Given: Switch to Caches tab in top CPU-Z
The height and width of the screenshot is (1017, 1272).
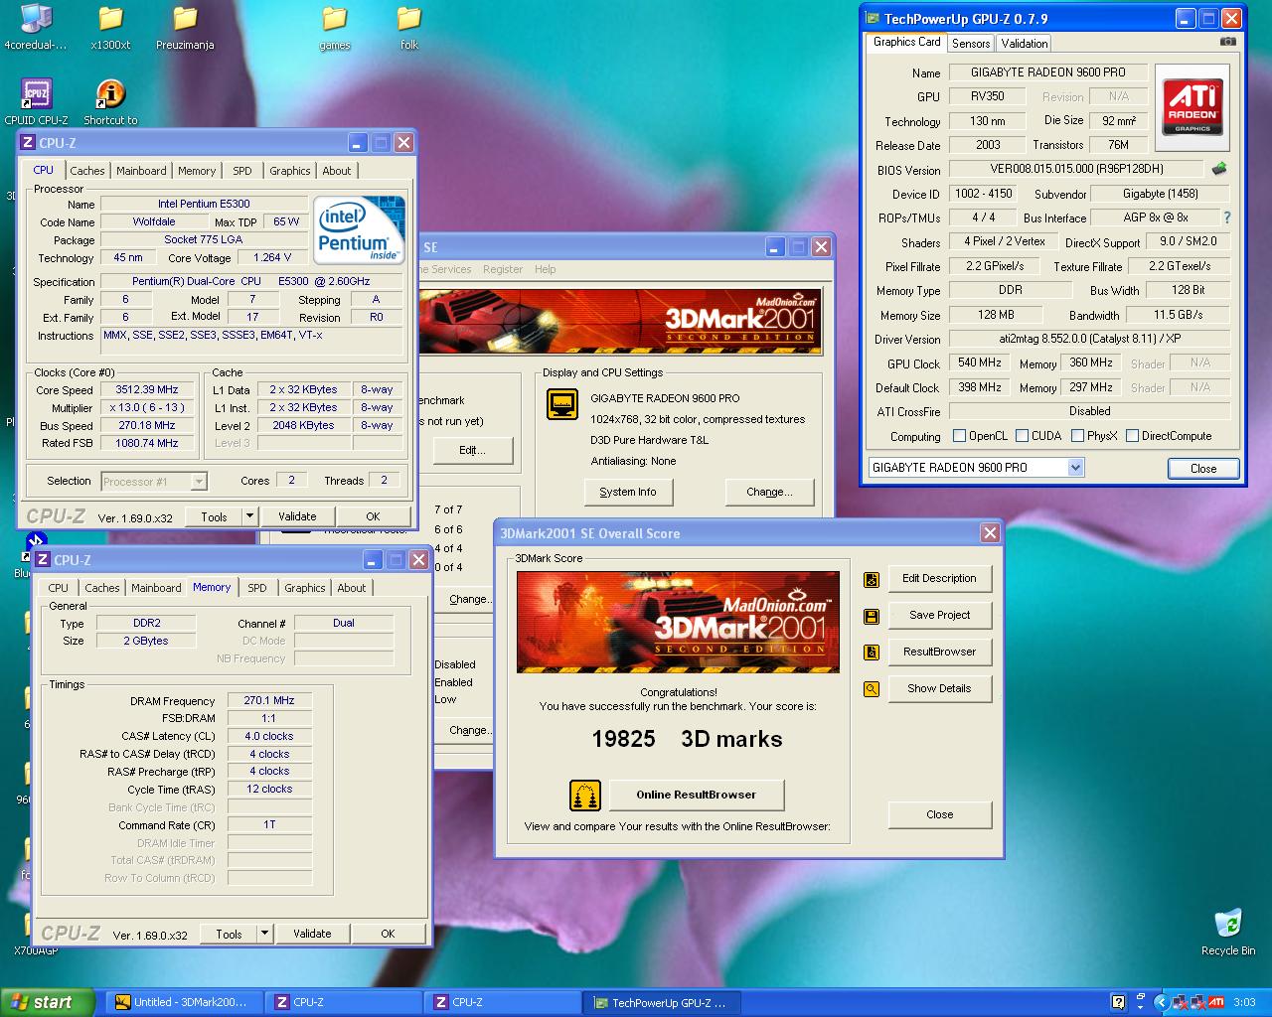Looking at the screenshot, I should pyautogui.click(x=87, y=171).
